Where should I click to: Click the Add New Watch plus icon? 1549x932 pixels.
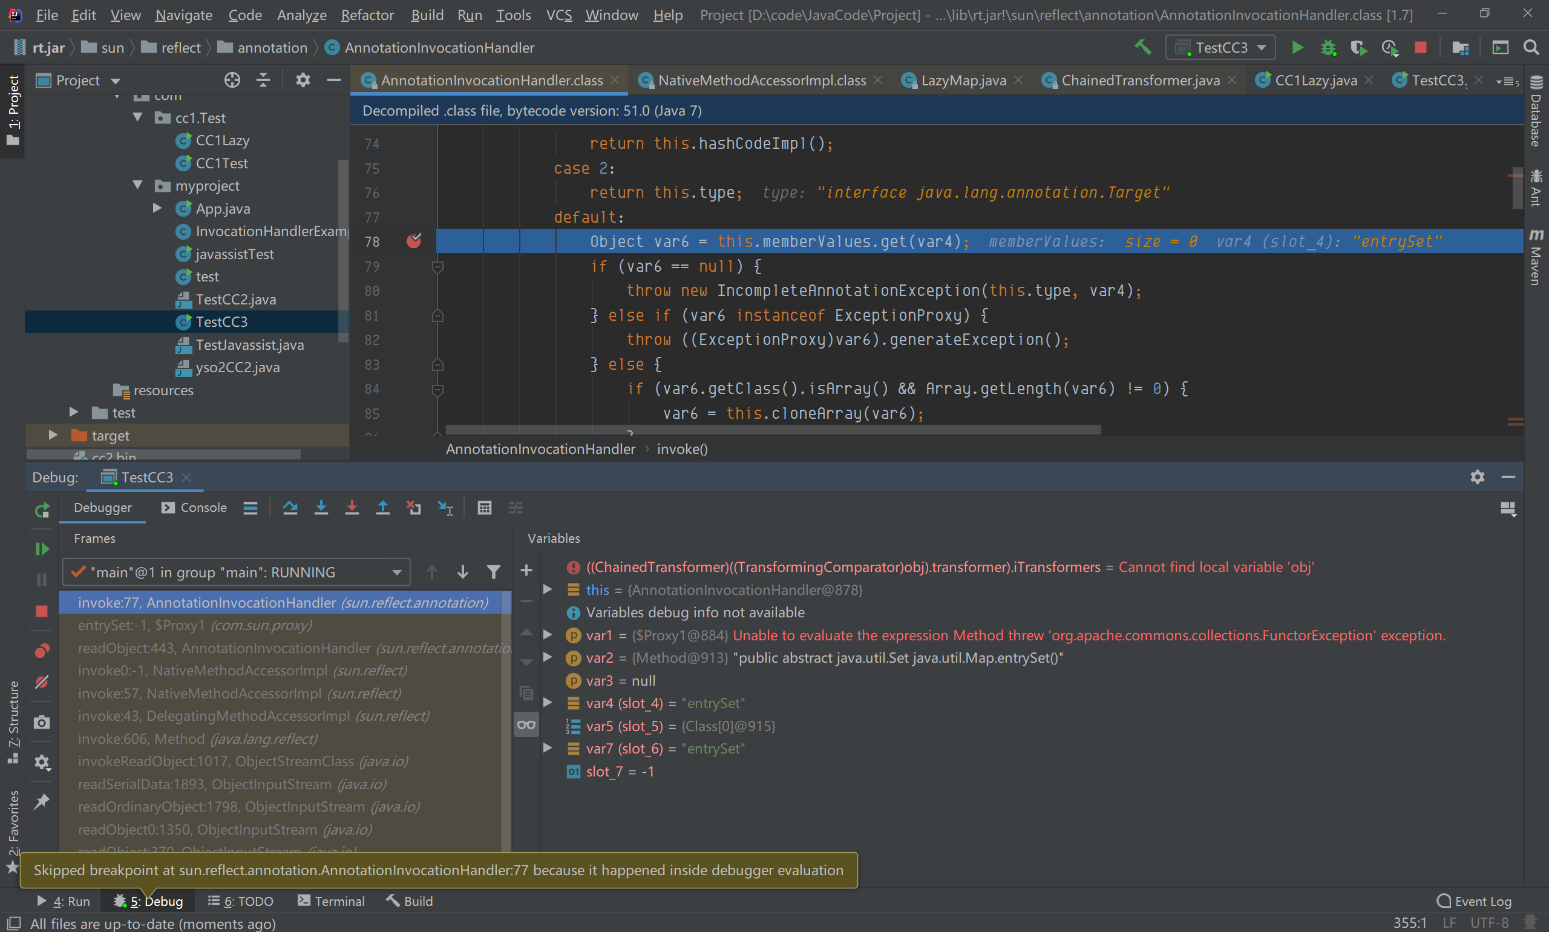click(526, 570)
